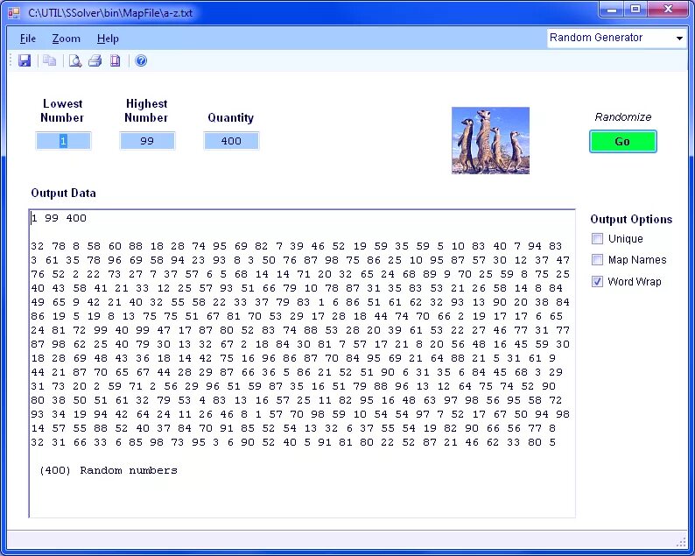Viewport: 695px width, 556px height.
Task: Maximize the SSolver window
Action: 635,10
